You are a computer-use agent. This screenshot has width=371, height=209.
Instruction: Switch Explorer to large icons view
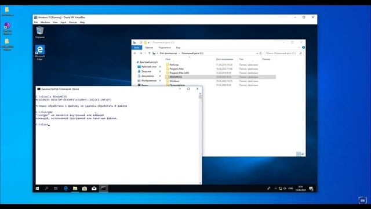(x=303, y=154)
